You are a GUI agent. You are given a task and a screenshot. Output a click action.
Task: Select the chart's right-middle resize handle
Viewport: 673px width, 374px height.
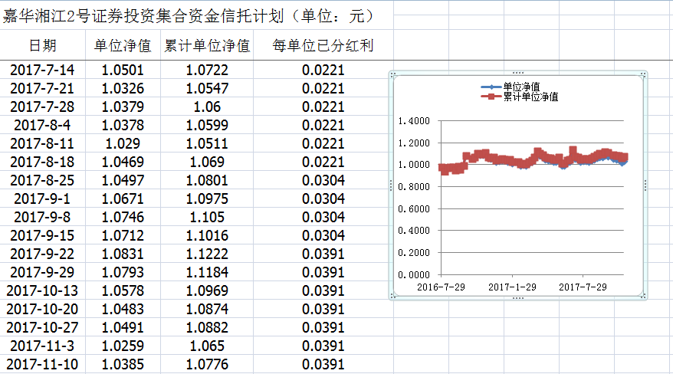(646, 185)
